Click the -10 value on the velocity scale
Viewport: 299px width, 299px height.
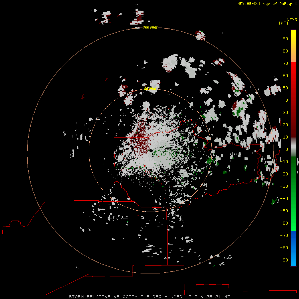(284, 162)
